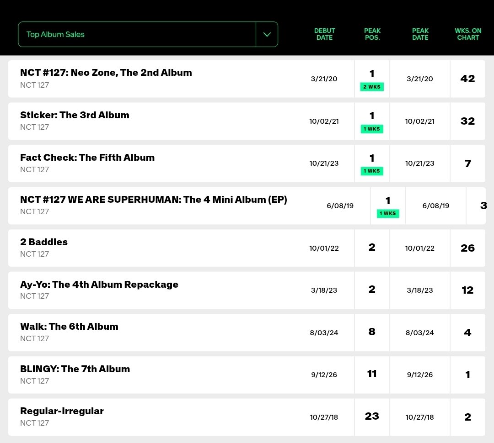Click peak position 8 for Walk

pos(372,332)
